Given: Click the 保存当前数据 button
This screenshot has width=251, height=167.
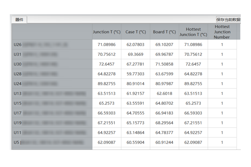Looking at the screenshot, I should tap(229, 20).
